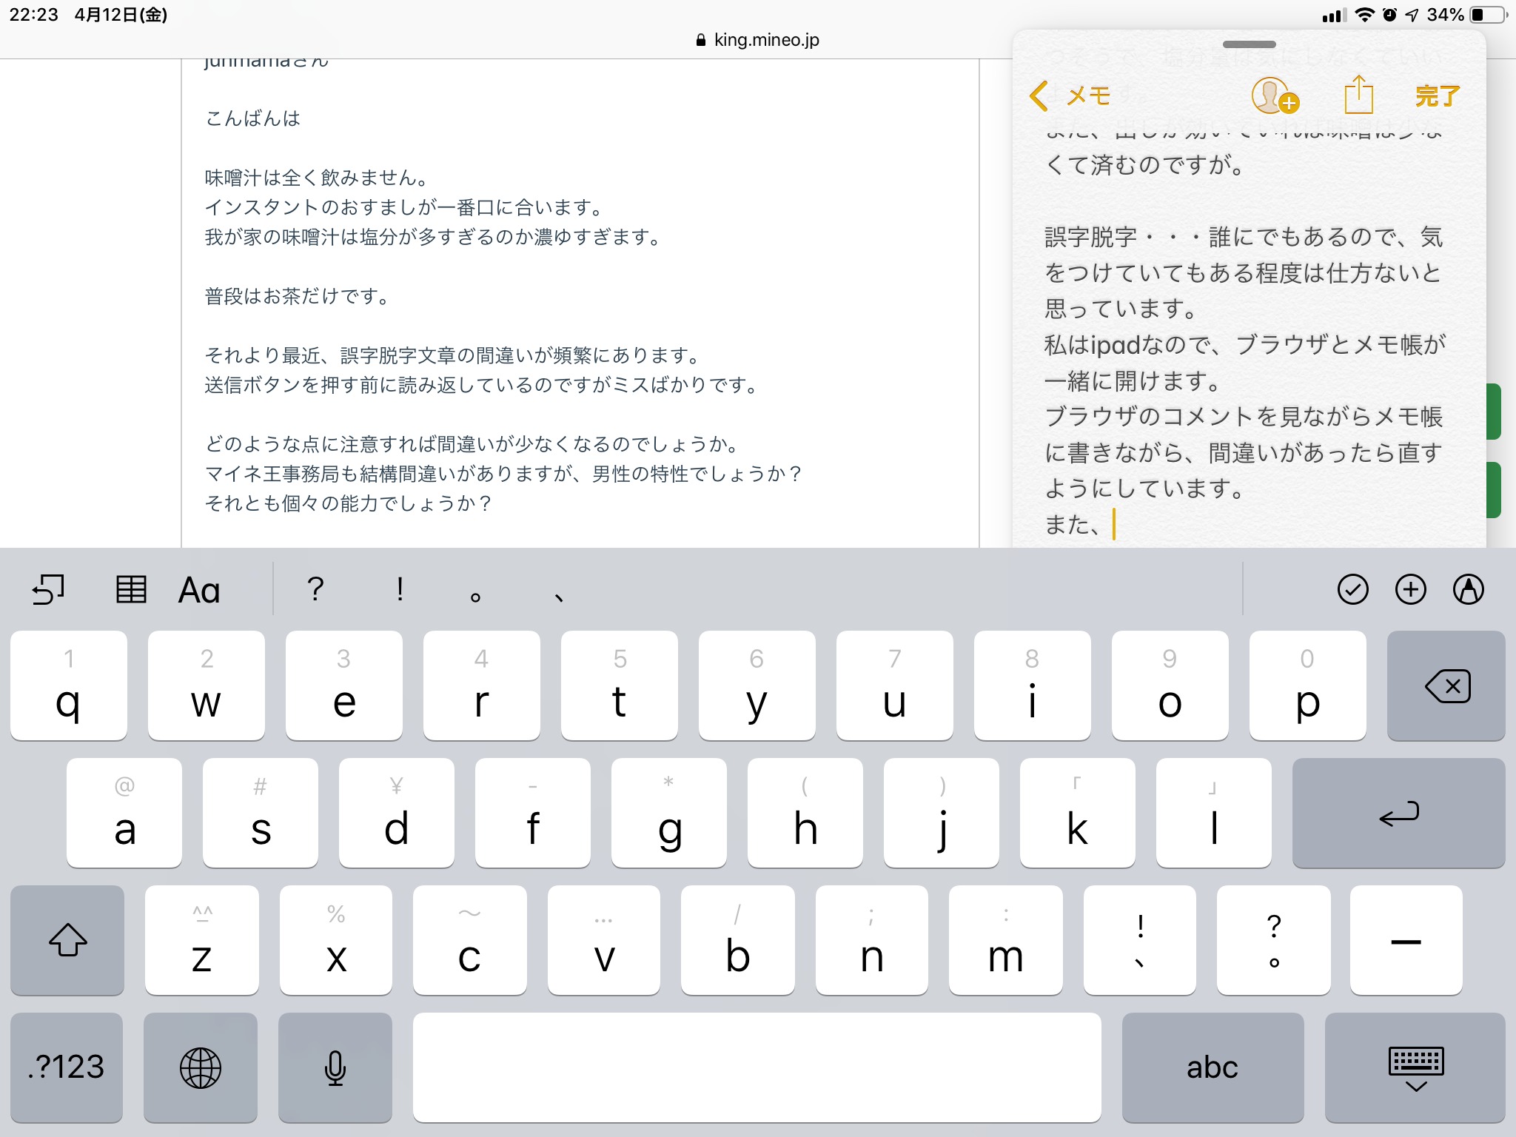
Task: Switch input language with globe key
Action: 200,1067
